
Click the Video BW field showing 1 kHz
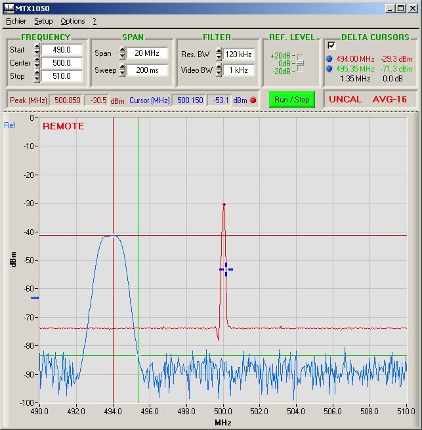pyautogui.click(x=238, y=70)
